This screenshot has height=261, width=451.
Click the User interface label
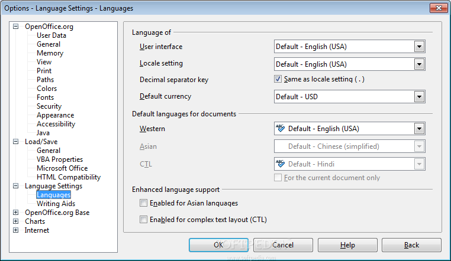coord(161,47)
